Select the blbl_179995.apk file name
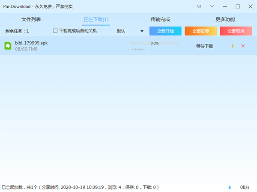This screenshot has width=257, height=192. (x=32, y=43)
